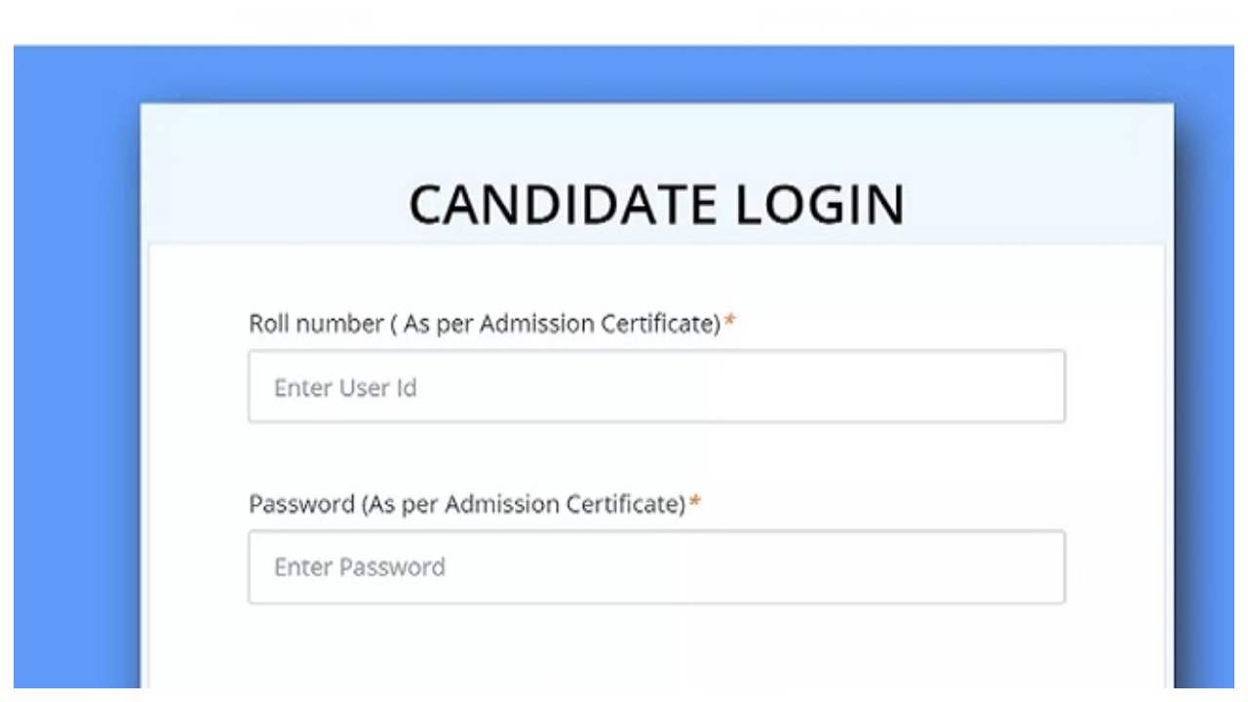Click the right end of Password box

(x=1043, y=566)
